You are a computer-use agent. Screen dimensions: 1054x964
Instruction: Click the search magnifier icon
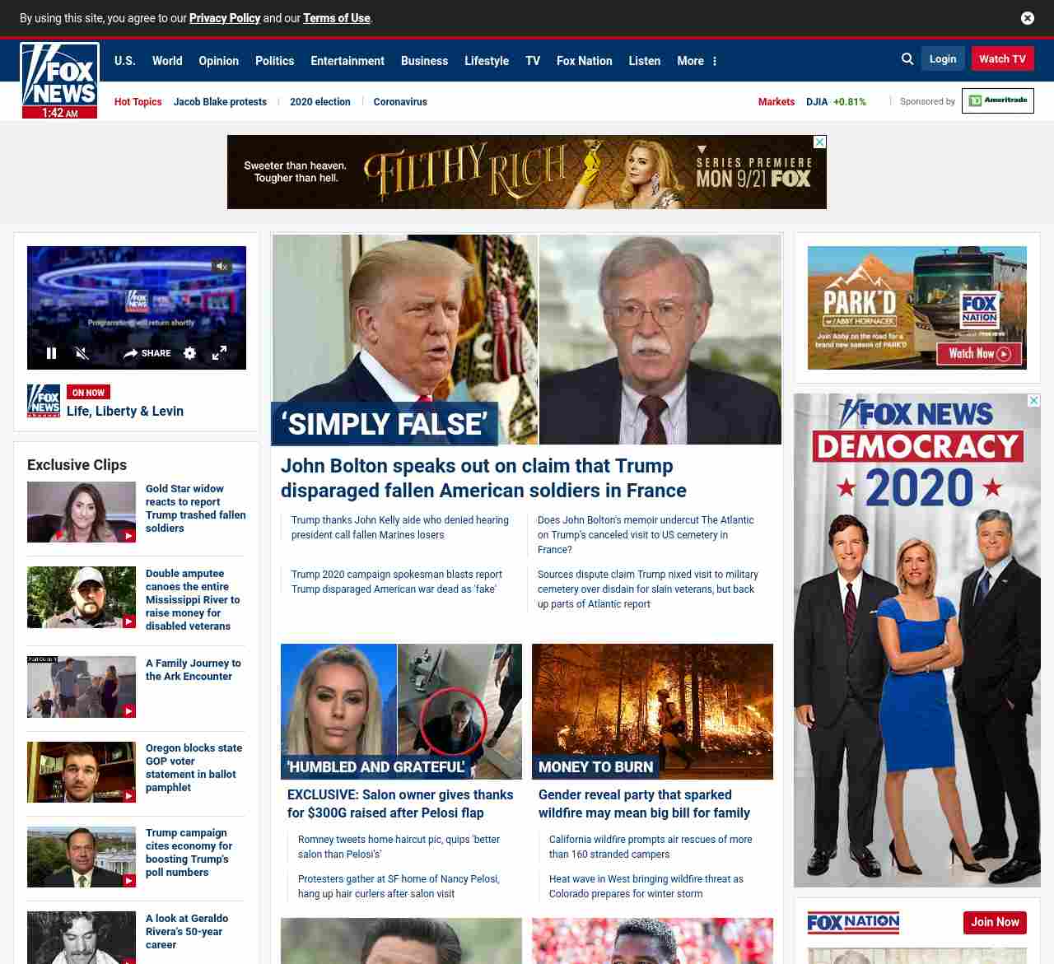click(x=907, y=59)
